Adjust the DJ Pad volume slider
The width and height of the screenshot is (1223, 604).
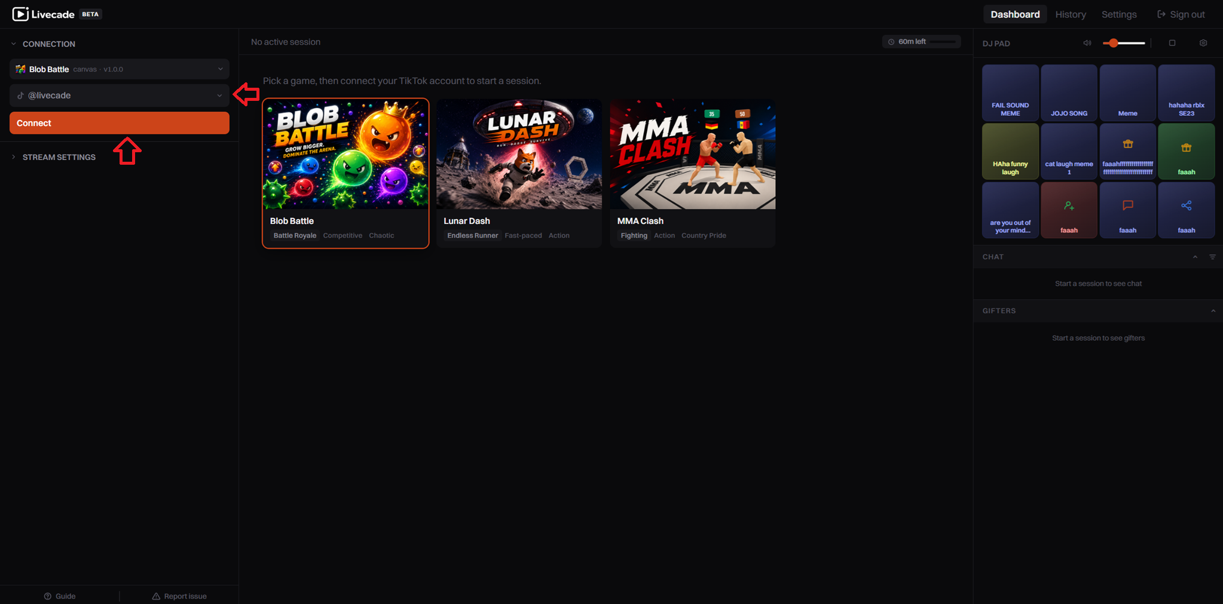click(1124, 43)
